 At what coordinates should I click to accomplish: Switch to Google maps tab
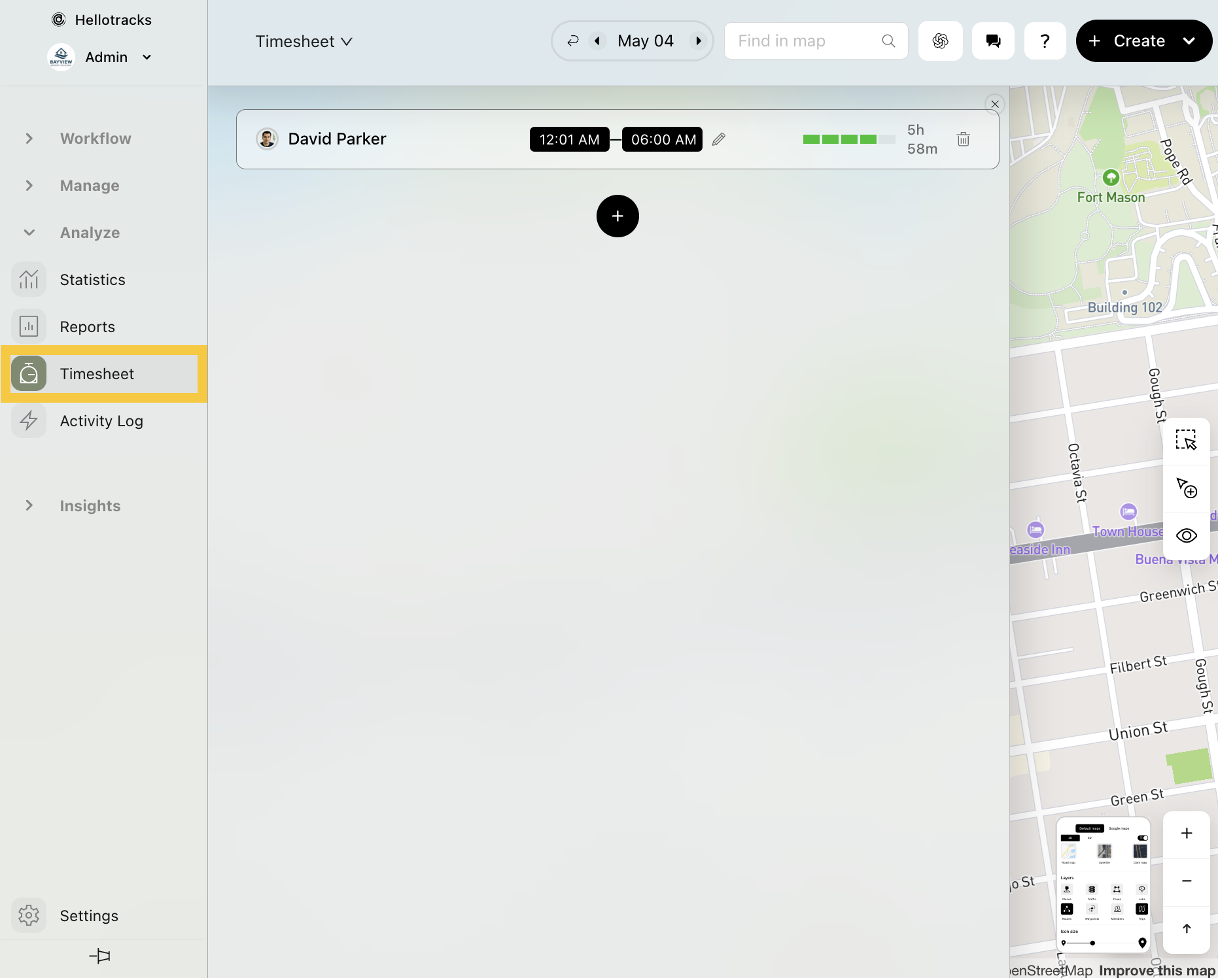pos(1119,828)
